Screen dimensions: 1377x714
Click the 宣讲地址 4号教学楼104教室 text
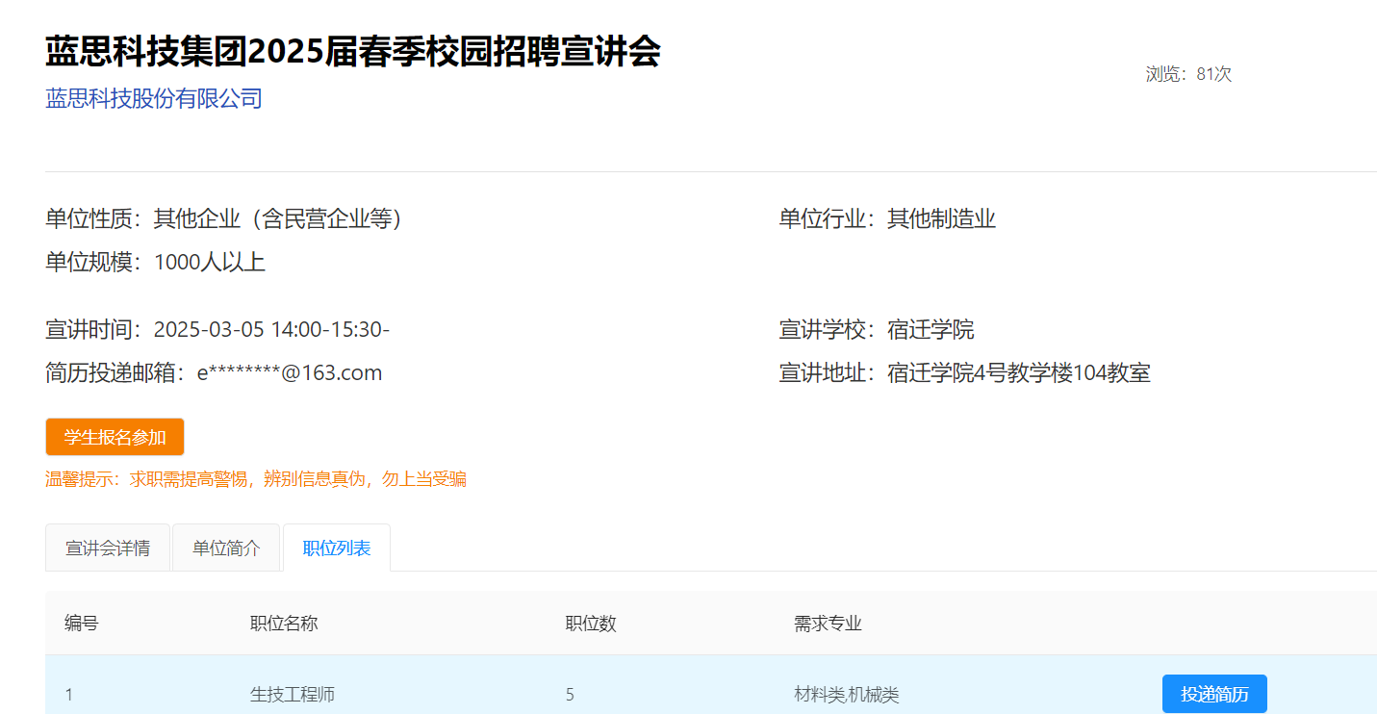pos(1018,373)
